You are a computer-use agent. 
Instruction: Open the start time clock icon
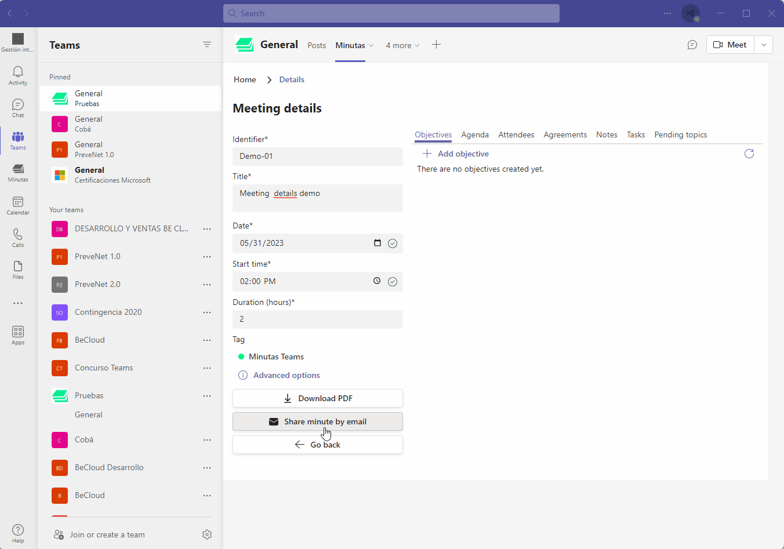pos(377,281)
